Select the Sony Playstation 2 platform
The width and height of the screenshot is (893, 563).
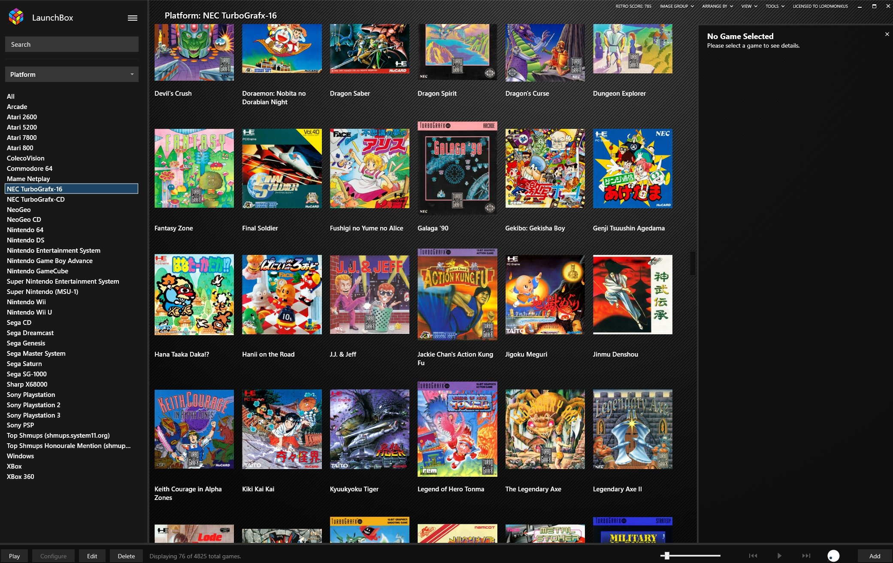pos(33,405)
